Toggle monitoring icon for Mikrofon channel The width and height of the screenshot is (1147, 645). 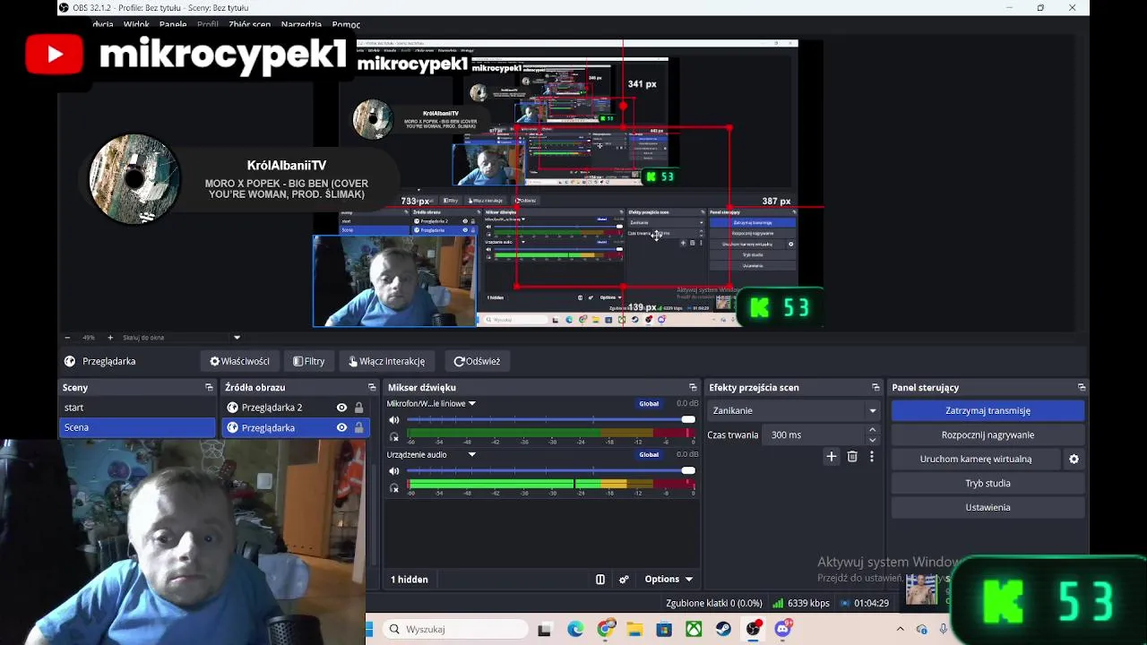pyautogui.click(x=394, y=437)
